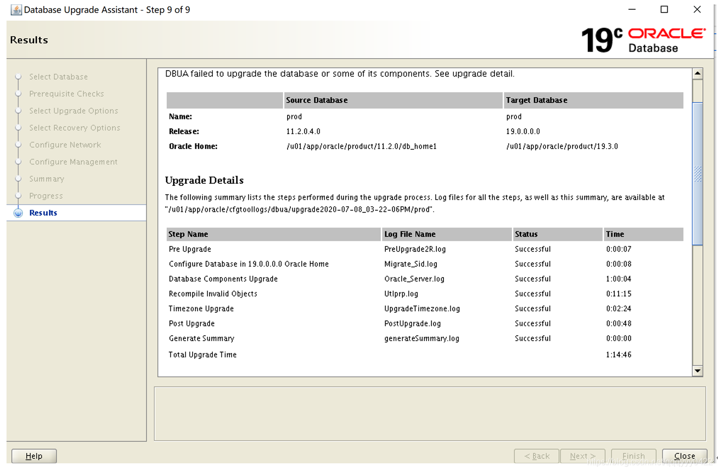Click the disabled Next button

[583, 456]
